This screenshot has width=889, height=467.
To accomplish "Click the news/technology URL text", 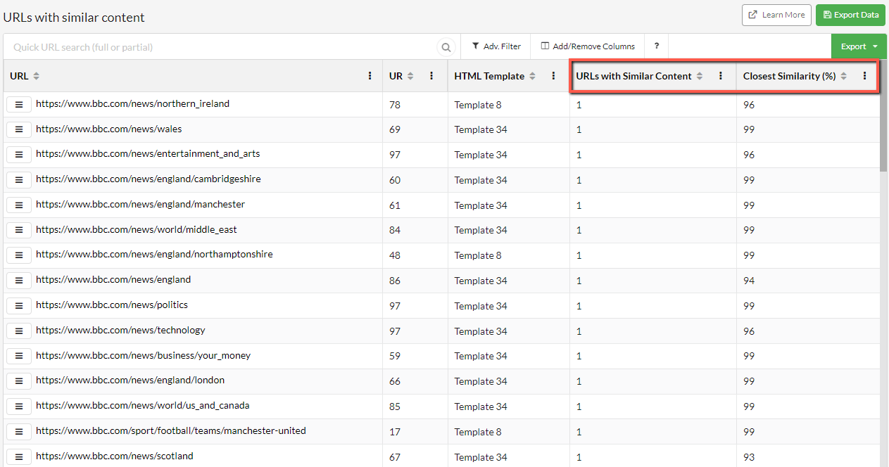I will (x=121, y=330).
